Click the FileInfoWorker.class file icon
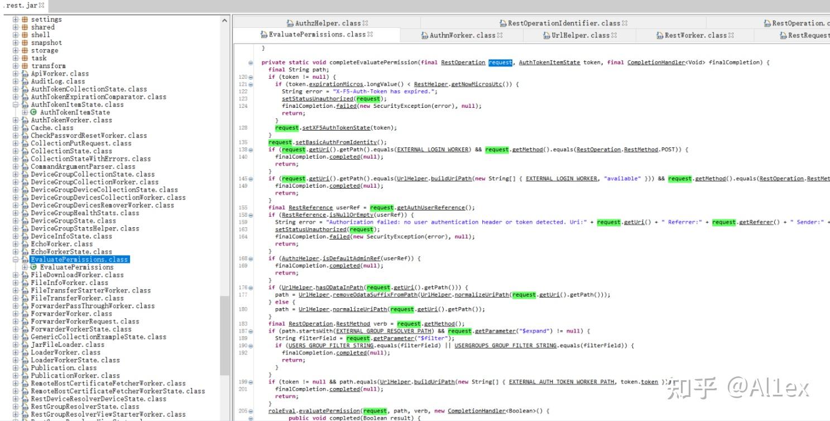830x421 pixels. (25, 283)
